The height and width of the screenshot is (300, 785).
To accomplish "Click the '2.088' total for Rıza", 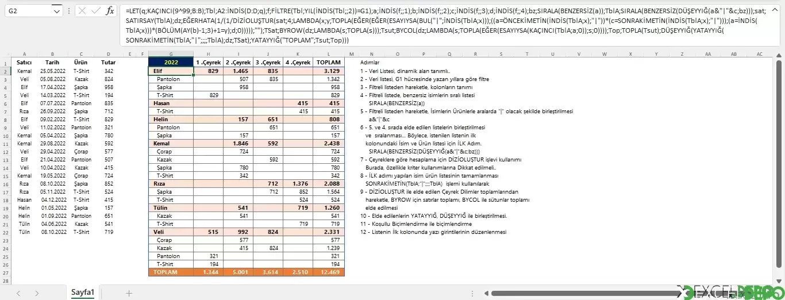I will click(329, 183).
